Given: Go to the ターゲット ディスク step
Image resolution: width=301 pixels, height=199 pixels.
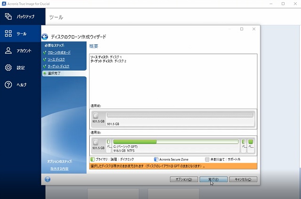Looking at the screenshot, I should pyautogui.click(x=58, y=66).
